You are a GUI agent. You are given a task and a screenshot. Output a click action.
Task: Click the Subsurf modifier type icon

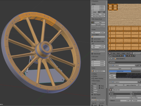(113, 65)
